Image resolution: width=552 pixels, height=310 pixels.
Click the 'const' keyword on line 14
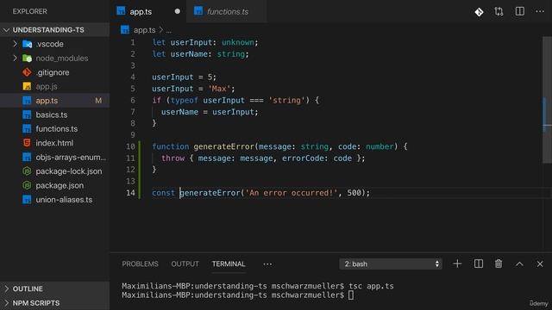[x=163, y=193]
